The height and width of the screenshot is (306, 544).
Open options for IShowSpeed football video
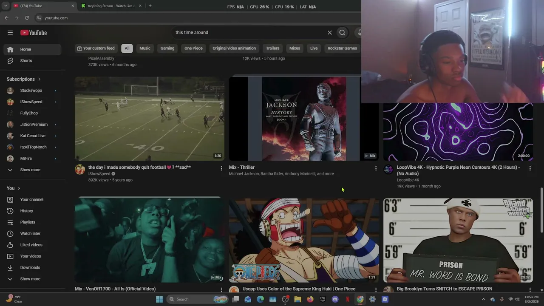[221, 168]
